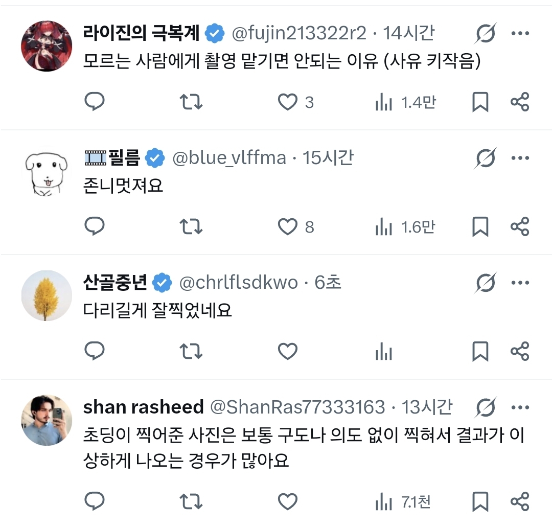This screenshot has height=527, width=552.
Task: View 1.6만 view count on 필름's post
Action: tap(405, 227)
